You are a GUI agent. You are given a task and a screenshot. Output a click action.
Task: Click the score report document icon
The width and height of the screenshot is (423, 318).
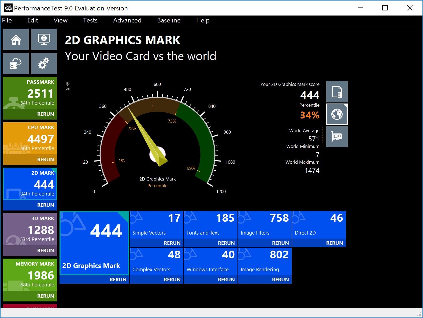pyautogui.click(x=337, y=92)
